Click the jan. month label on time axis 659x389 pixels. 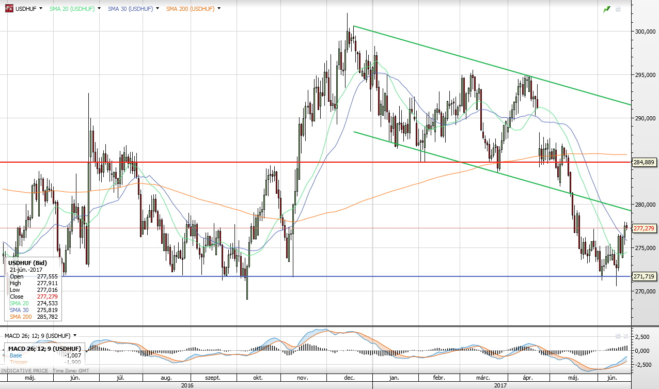pos(394,378)
